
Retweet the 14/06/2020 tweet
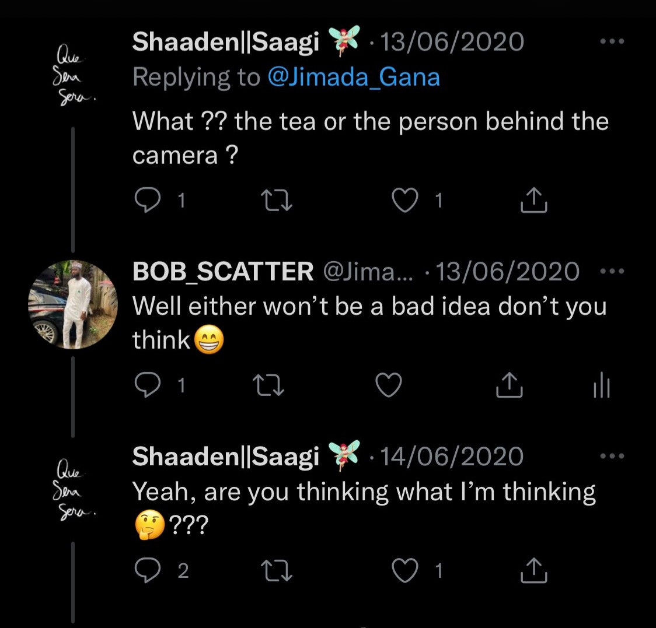tap(275, 571)
